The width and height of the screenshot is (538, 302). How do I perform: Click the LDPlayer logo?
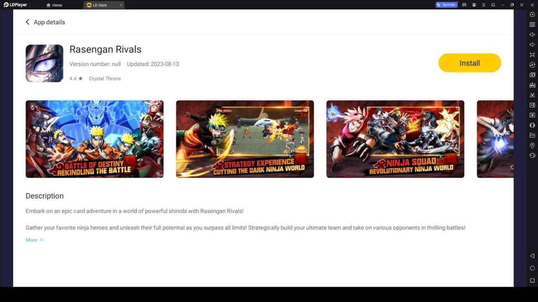(x=15, y=5)
